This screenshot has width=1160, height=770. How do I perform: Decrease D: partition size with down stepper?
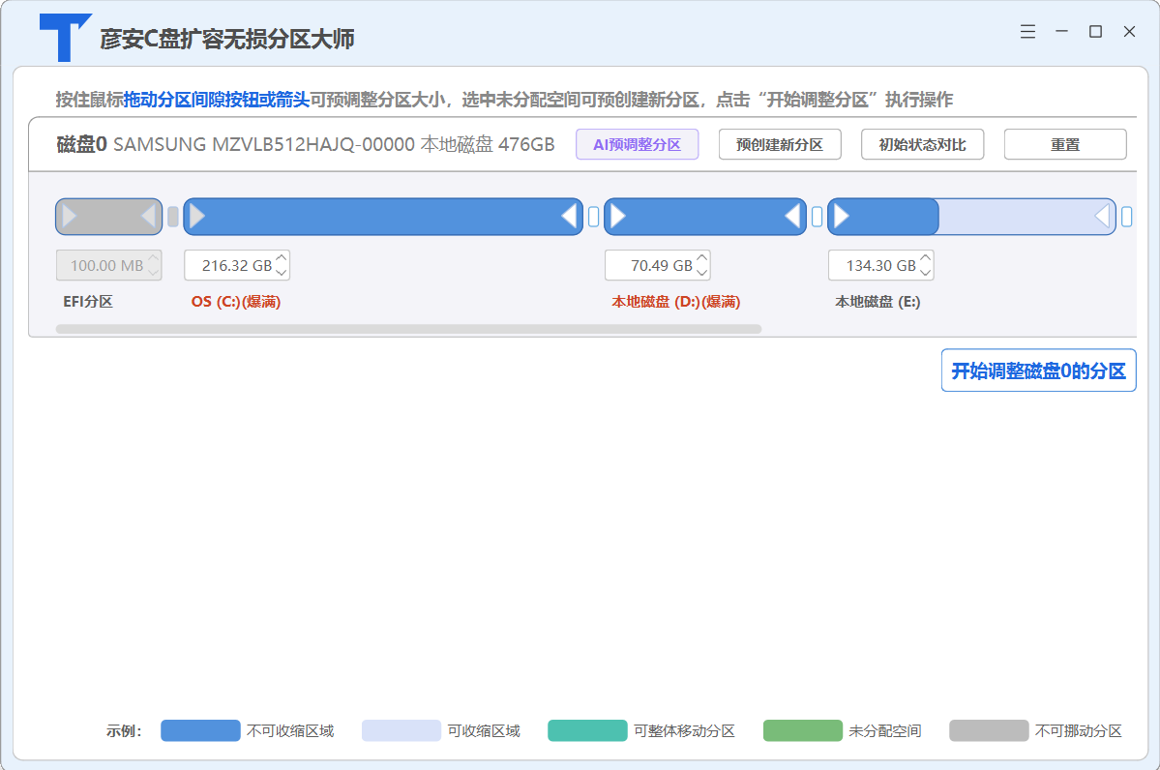click(x=702, y=272)
